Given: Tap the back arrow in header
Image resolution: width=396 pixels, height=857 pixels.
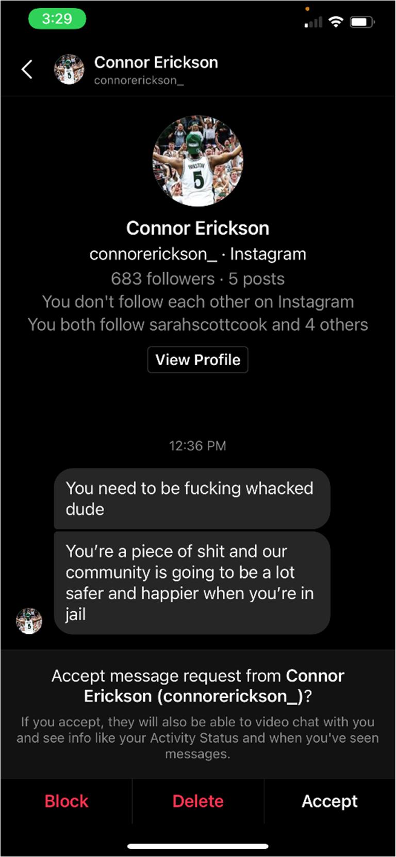Looking at the screenshot, I should [x=27, y=69].
